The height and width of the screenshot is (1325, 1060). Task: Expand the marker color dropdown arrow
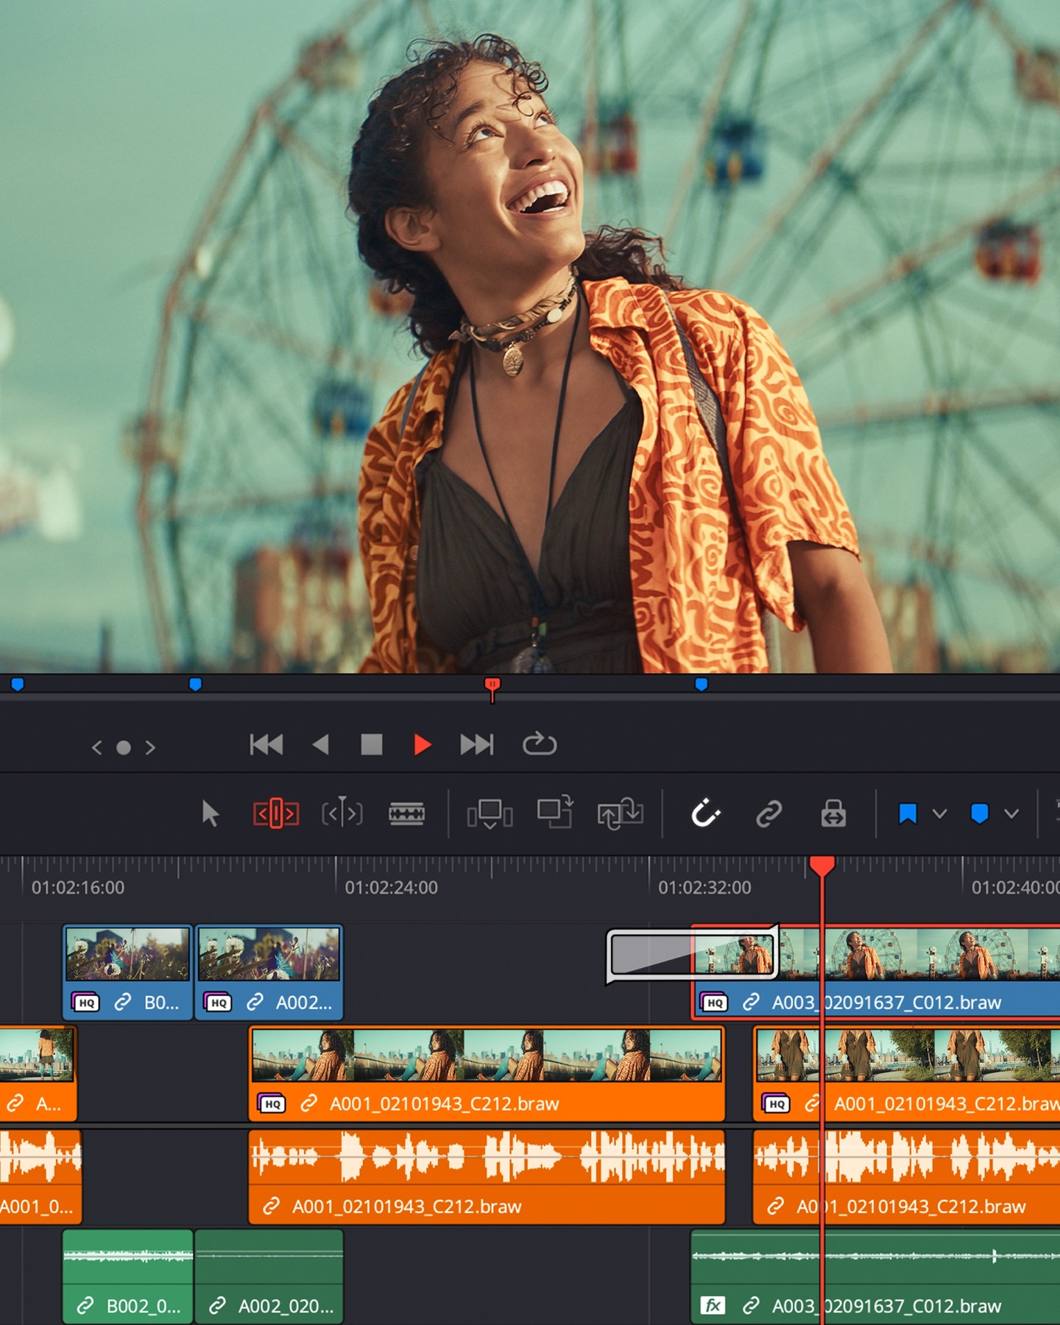pyautogui.click(x=1011, y=814)
